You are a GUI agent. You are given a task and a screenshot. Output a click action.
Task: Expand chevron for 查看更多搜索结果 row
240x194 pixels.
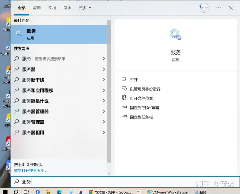(x=104, y=59)
